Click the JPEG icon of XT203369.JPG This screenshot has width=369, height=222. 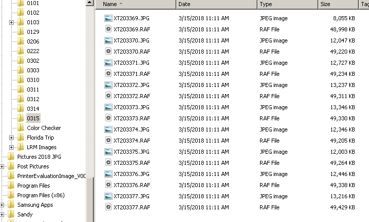coord(108,18)
